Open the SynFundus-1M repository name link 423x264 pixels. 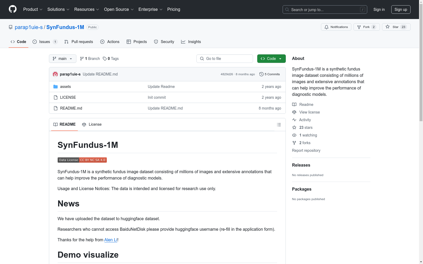pos(65,27)
